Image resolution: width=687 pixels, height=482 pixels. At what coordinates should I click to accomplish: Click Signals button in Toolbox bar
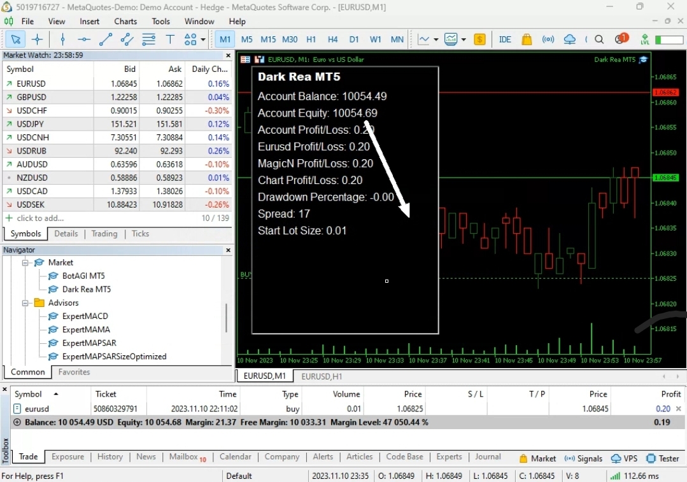583,458
